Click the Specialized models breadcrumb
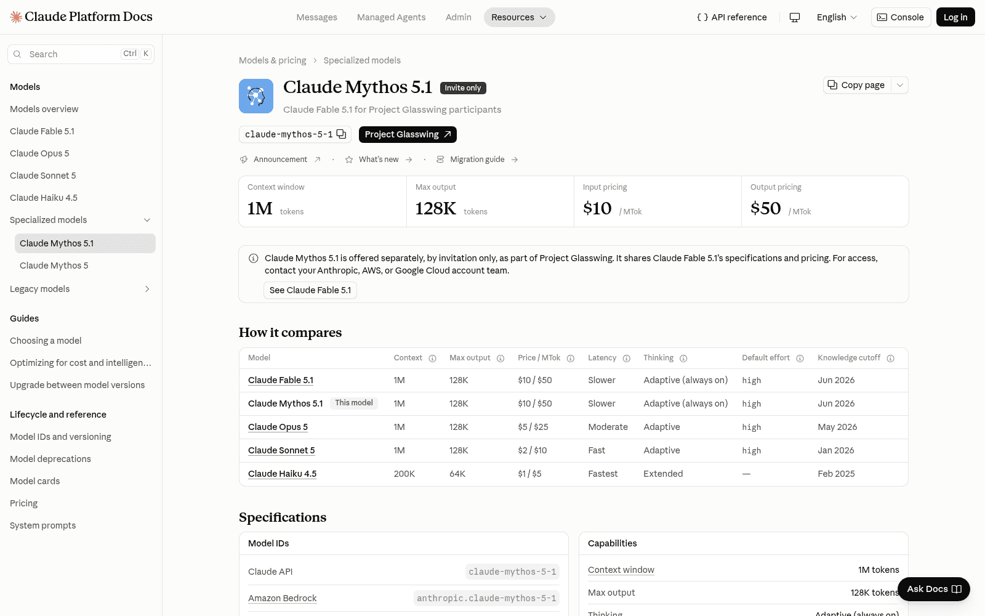Screen dimensions: 985x616 [x=362, y=60]
